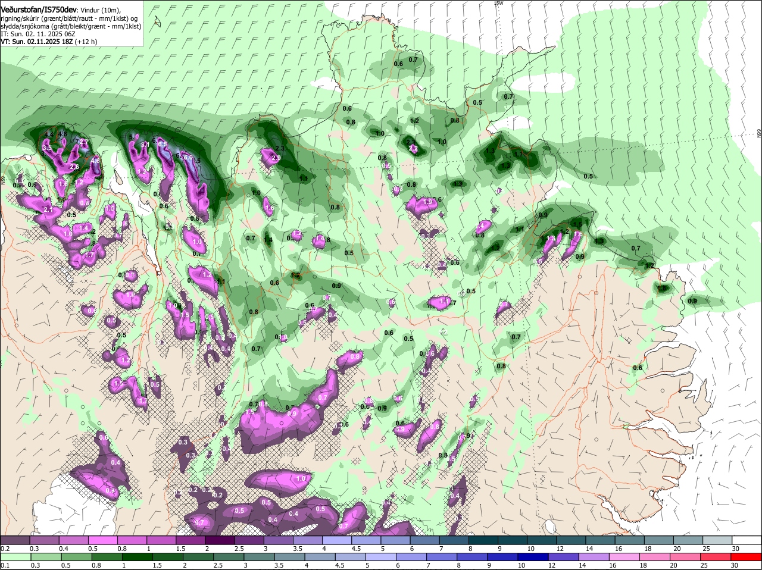Click the snow scale swatch between 16 and 18
This screenshot has height=570, width=762.
pos(630,540)
